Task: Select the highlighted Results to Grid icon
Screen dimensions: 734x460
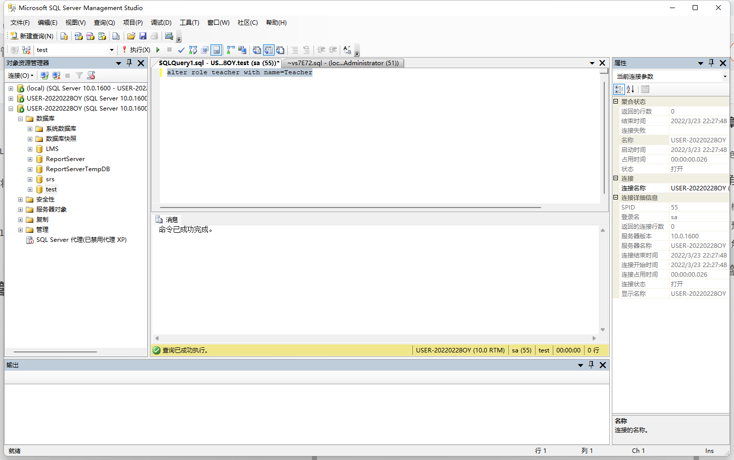Action: pos(269,50)
